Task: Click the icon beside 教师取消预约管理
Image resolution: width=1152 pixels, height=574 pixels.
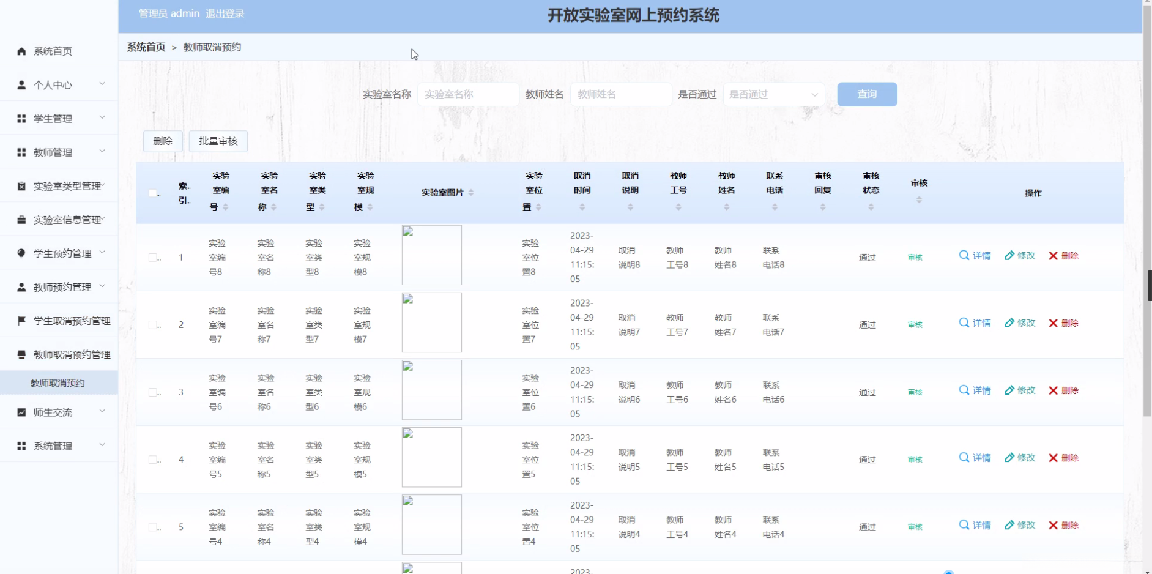Action: point(21,354)
